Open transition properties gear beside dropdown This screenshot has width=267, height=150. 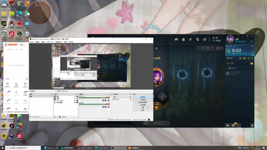point(130,97)
